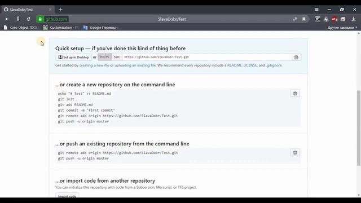This screenshot has height=203, width=361.
Task: Click the page vertical scrollbar thumb
Action: 359,128
